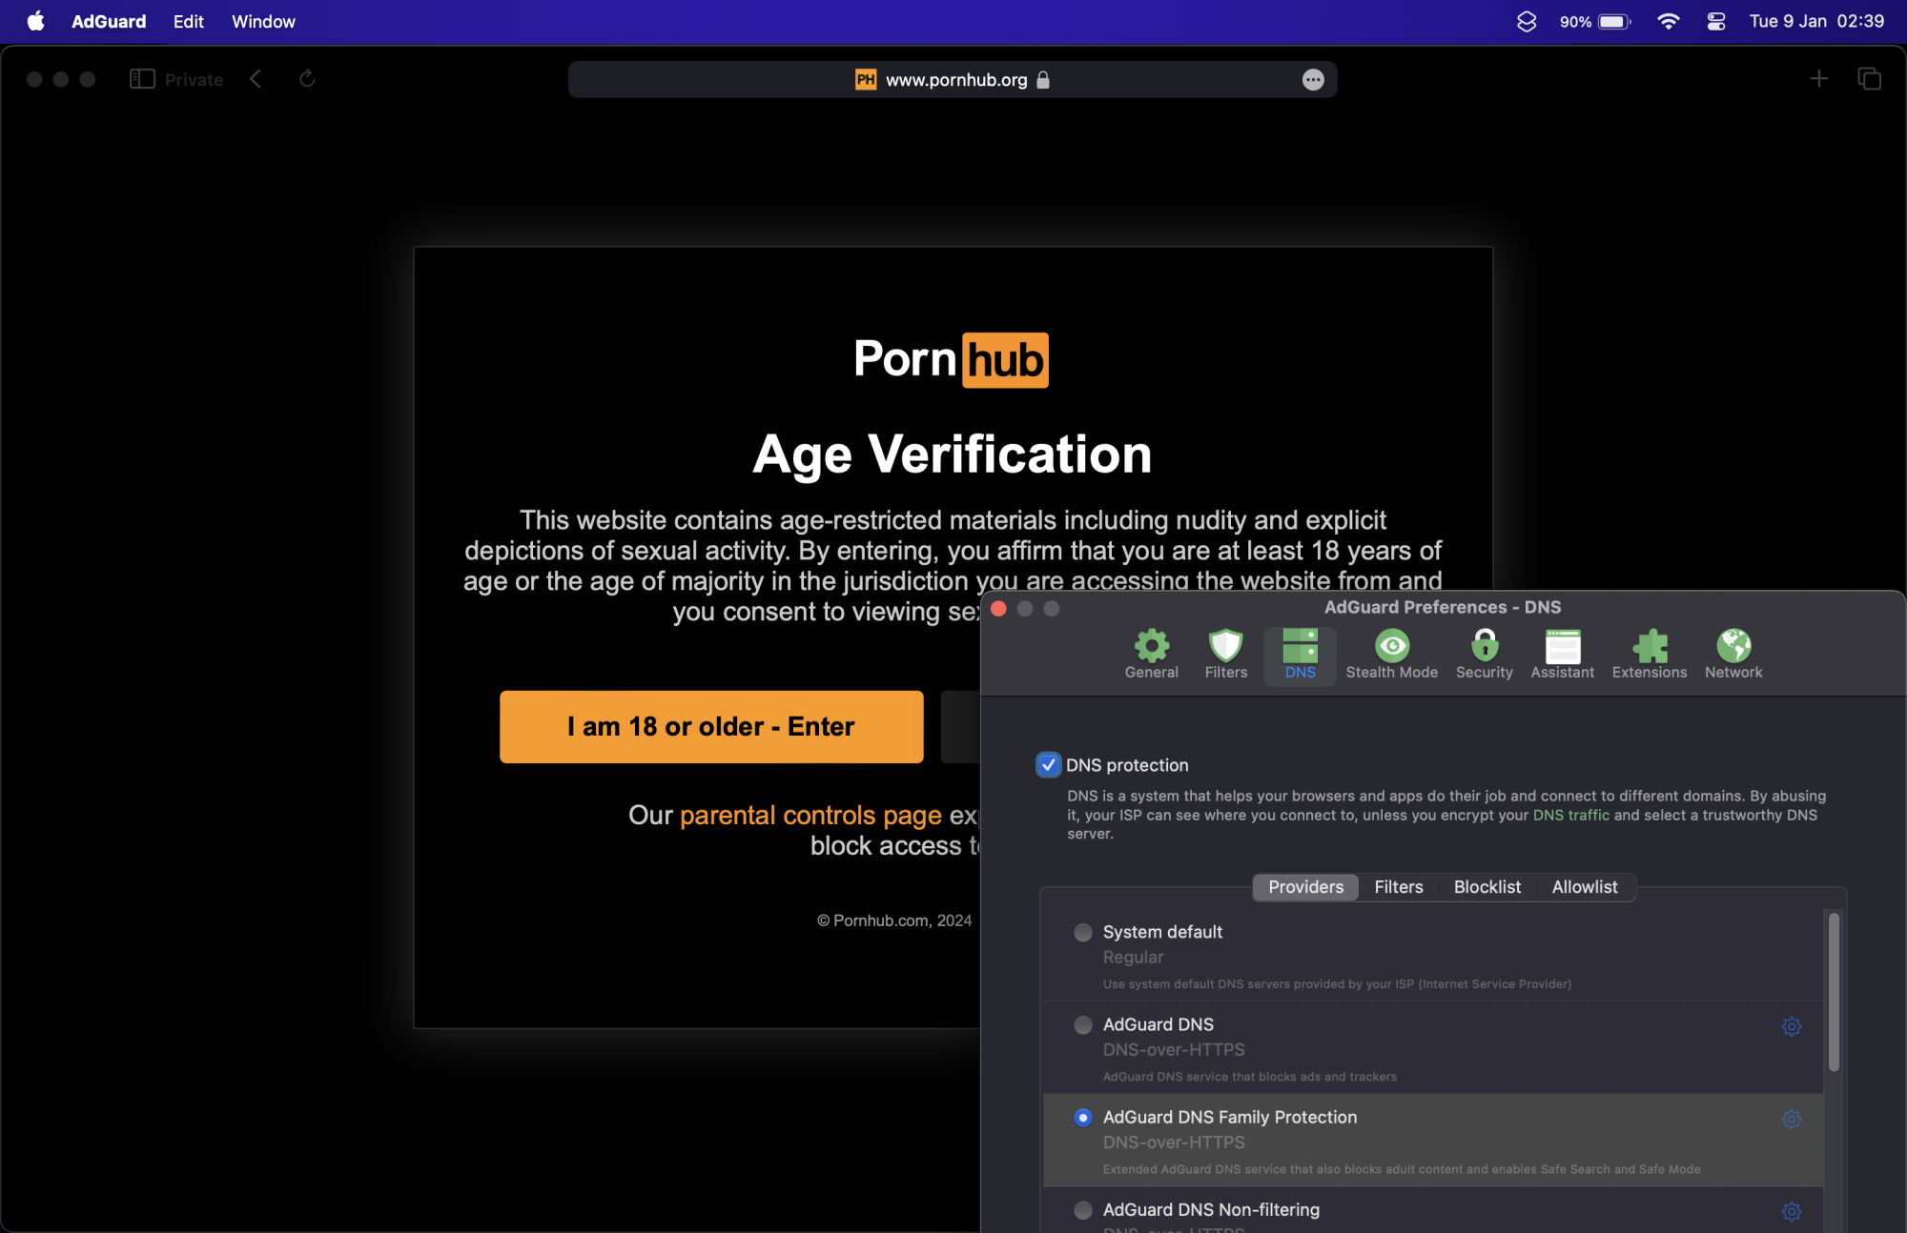Open gear settings for AdGuard DNS Family Protection
The width and height of the screenshot is (1907, 1233).
(x=1791, y=1120)
